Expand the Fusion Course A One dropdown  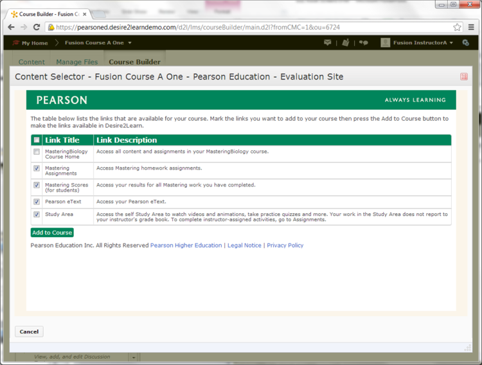130,43
